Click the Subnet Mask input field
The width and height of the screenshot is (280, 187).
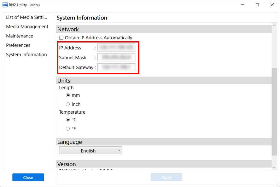116,58
